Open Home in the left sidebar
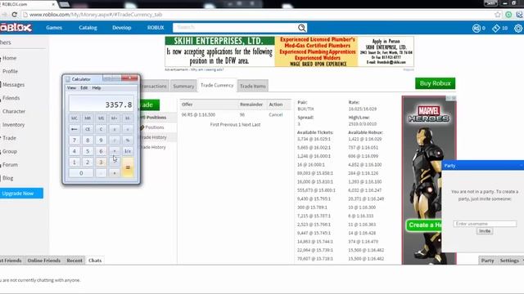This screenshot has height=294, width=524. pos(9,58)
